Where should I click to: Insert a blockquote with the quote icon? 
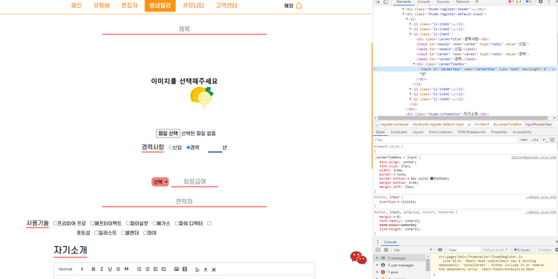(126, 270)
